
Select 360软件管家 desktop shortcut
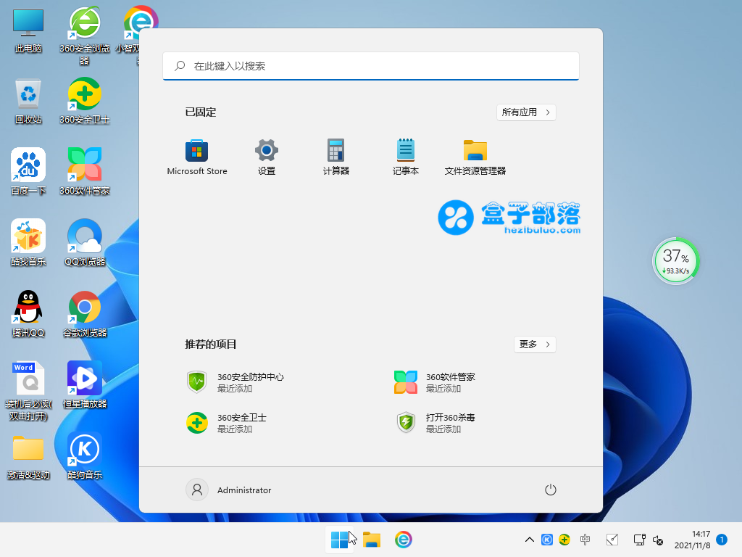[x=84, y=171]
